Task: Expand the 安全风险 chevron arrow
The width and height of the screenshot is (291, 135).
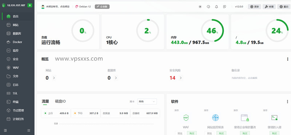Action: pyautogui.click(x=180, y=78)
